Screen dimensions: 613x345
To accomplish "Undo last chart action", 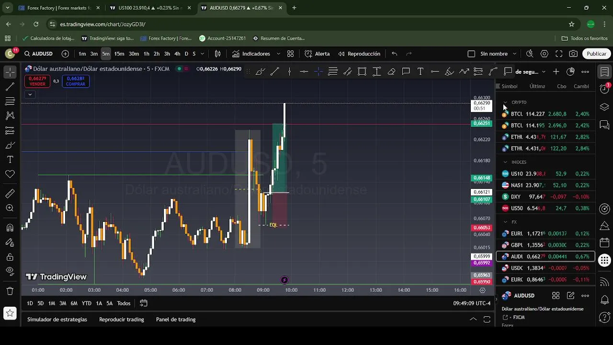I will coord(394,54).
